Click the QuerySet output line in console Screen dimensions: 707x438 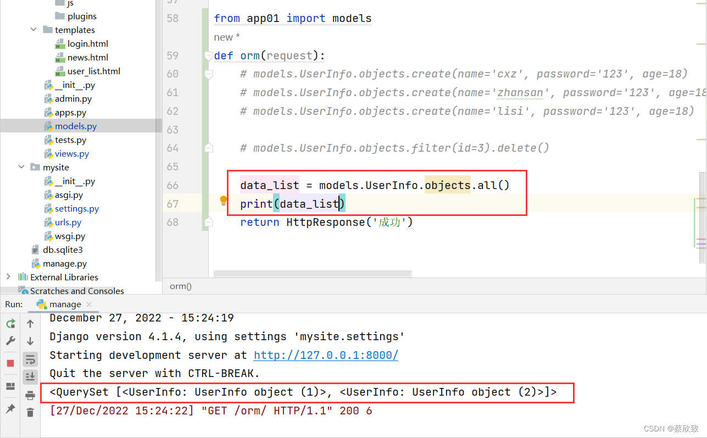(303, 392)
